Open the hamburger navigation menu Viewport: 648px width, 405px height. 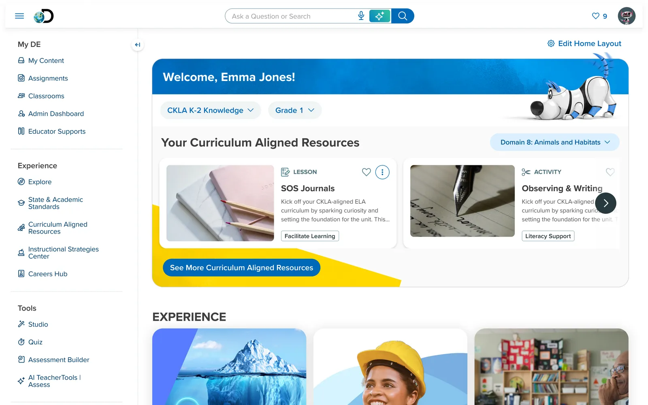click(19, 16)
